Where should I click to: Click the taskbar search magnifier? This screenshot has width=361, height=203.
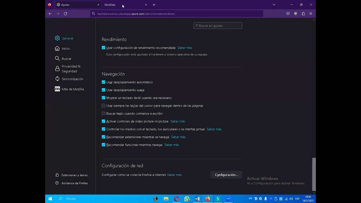[60, 199]
